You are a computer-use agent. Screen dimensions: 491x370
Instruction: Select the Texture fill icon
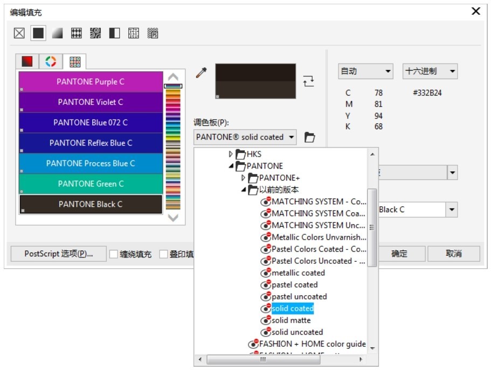[x=134, y=33]
